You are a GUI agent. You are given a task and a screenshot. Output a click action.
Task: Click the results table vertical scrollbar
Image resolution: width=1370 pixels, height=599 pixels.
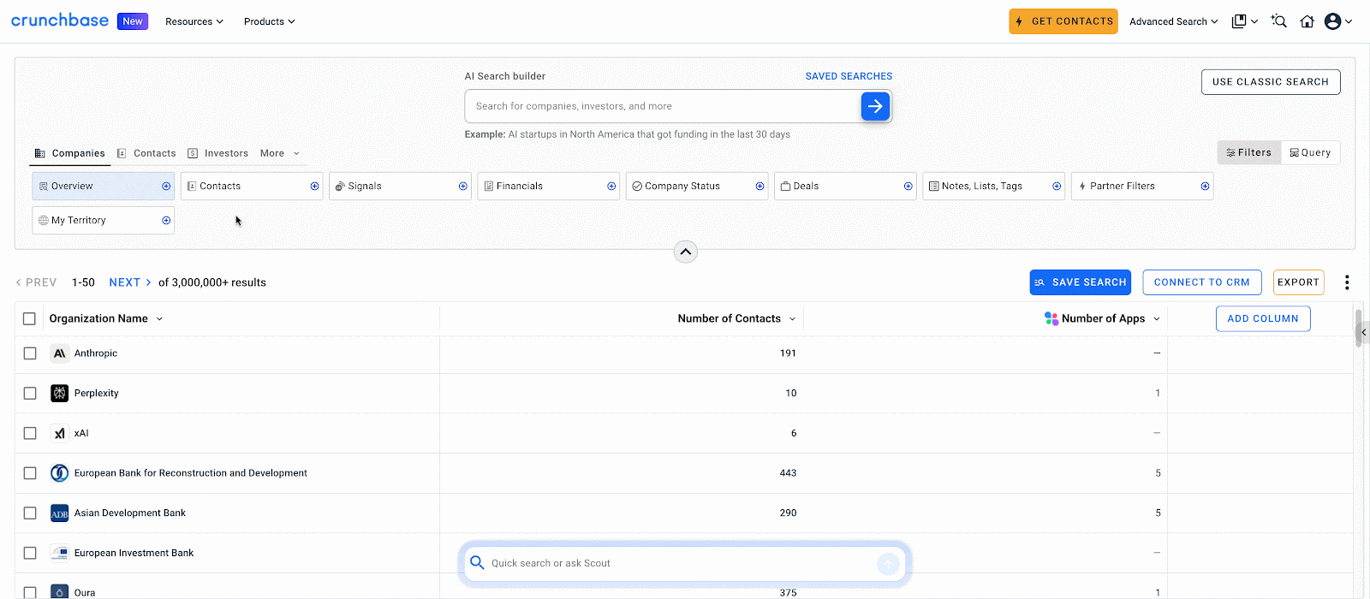point(1358,328)
